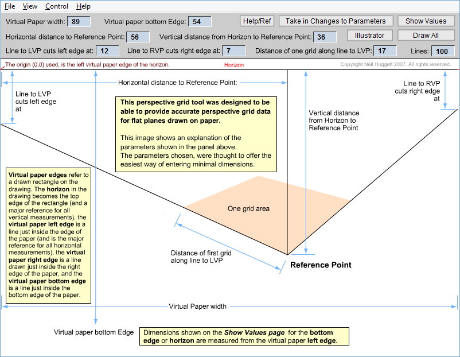Click the 'One grid area' label

pyautogui.click(x=248, y=208)
